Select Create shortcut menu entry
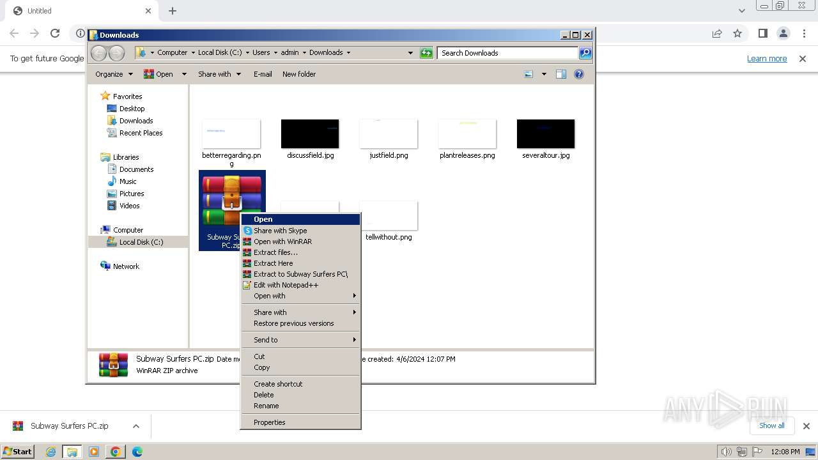818x460 pixels. (300, 384)
